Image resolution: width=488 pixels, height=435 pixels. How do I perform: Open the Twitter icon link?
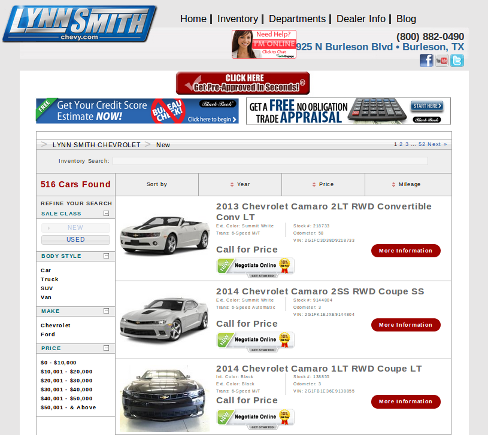(457, 60)
